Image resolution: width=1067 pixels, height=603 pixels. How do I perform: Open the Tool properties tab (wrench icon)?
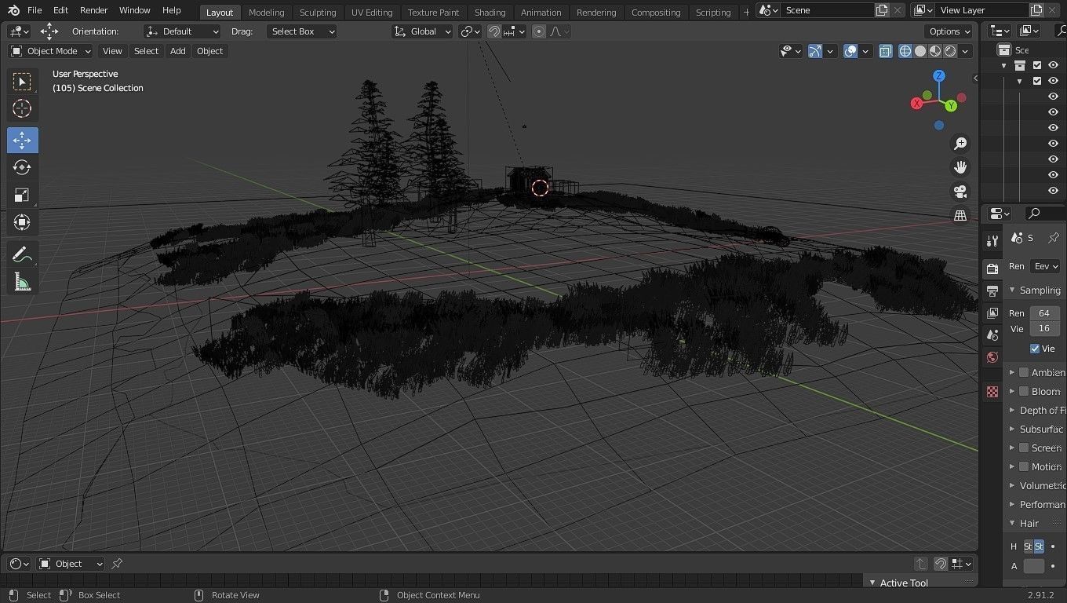[992, 241]
